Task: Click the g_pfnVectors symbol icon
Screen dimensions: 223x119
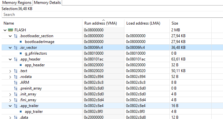Action: coord(21,53)
